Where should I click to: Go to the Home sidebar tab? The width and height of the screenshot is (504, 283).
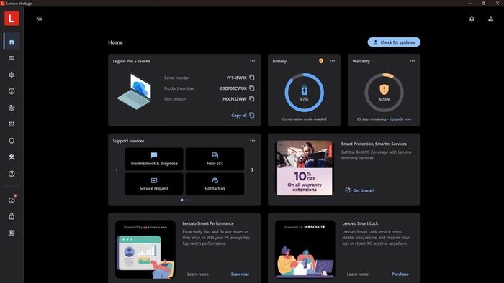[x=12, y=42]
